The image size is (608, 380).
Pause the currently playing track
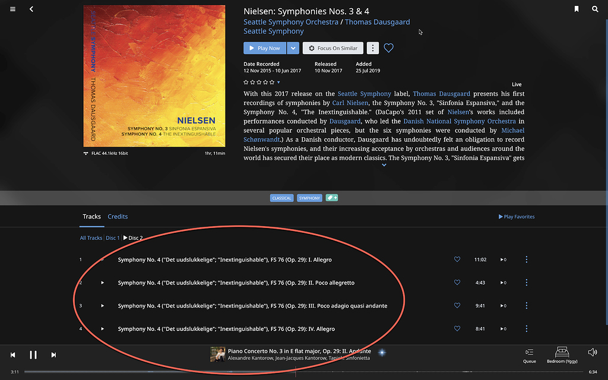[33, 354]
